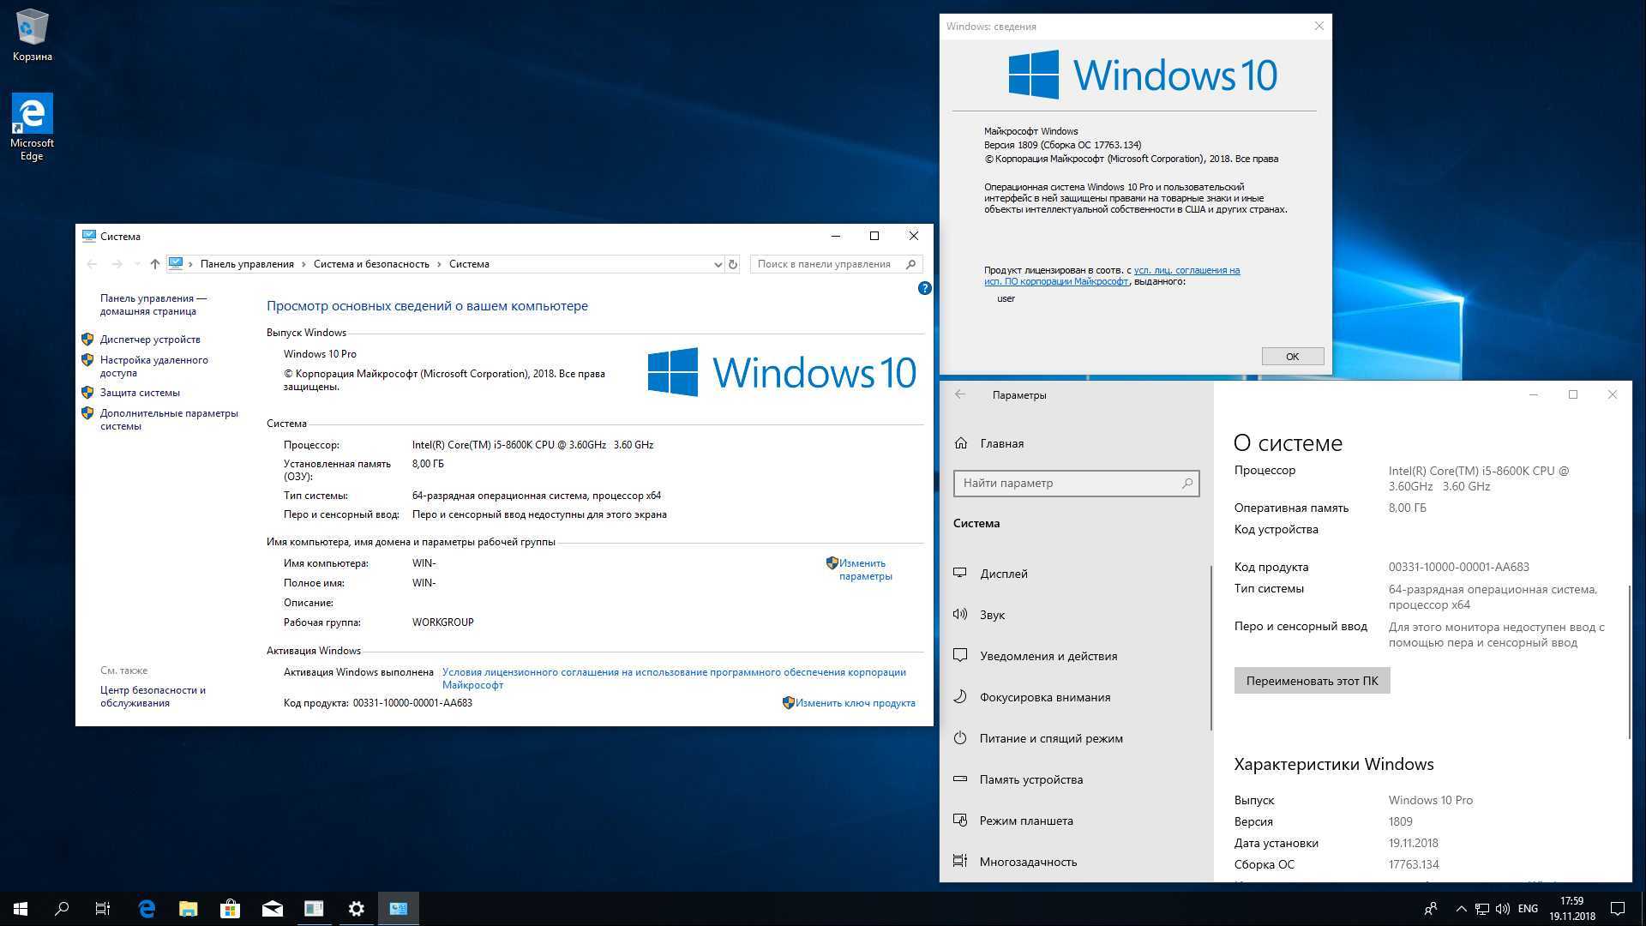Click the shield icon beside Диспетчер устройств
This screenshot has width=1646, height=926.
pyautogui.click(x=87, y=340)
